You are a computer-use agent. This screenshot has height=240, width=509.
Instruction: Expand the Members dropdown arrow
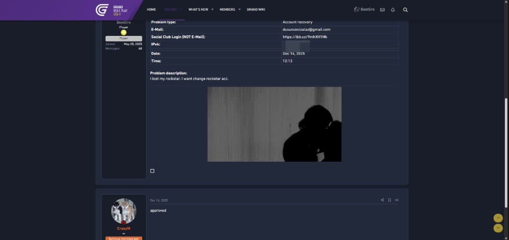240,10
